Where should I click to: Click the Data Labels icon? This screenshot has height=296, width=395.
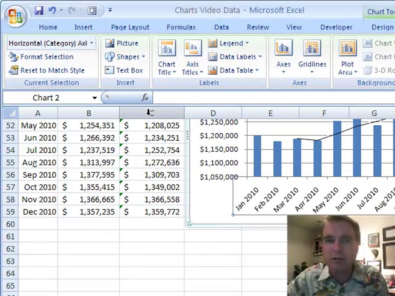212,57
